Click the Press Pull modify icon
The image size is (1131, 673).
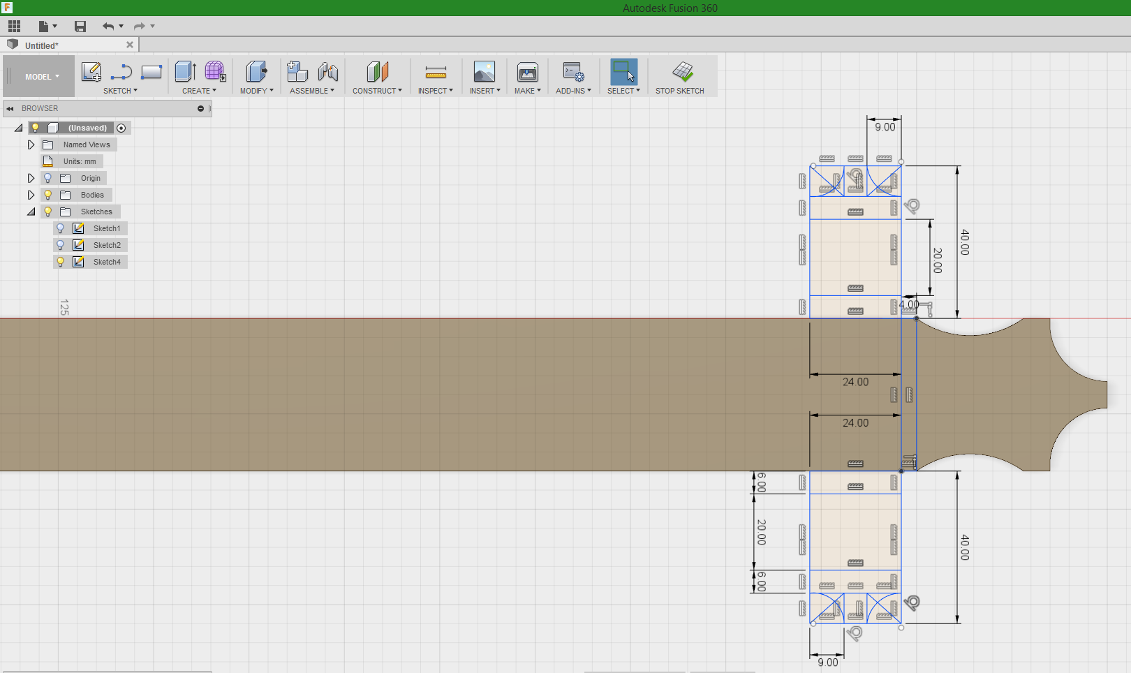coord(256,71)
